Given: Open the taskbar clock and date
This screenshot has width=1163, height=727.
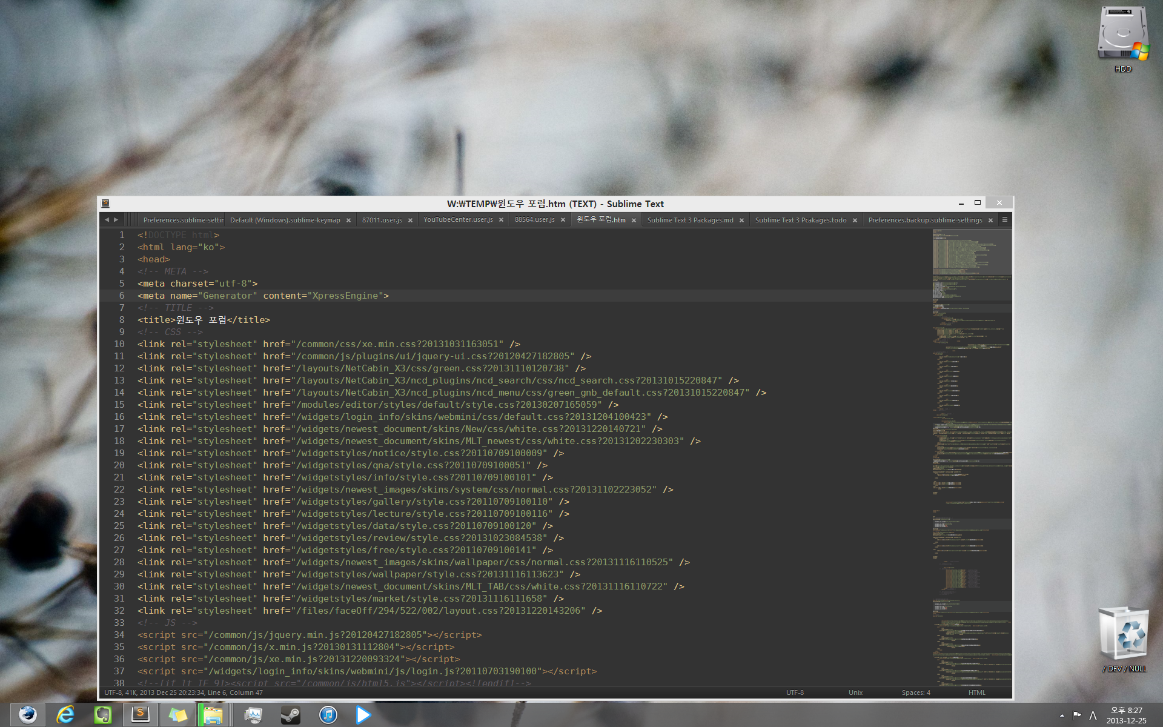Looking at the screenshot, I should pyautogui.click(x=1126, y=715).
